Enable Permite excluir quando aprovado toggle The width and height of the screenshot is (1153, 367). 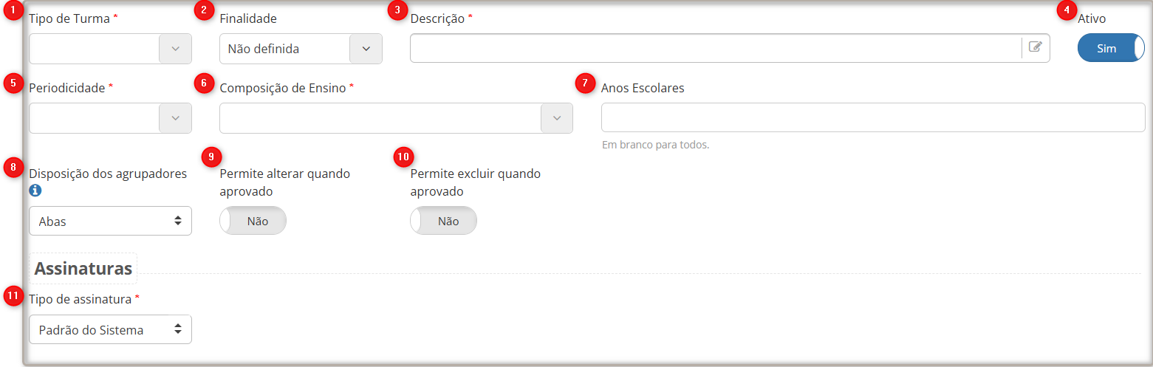[x=443, y=221]
